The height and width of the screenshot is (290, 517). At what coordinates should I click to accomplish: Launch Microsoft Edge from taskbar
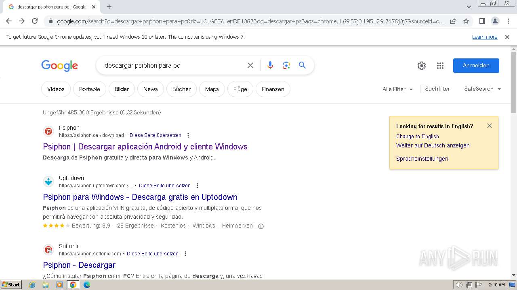point(87,285)
